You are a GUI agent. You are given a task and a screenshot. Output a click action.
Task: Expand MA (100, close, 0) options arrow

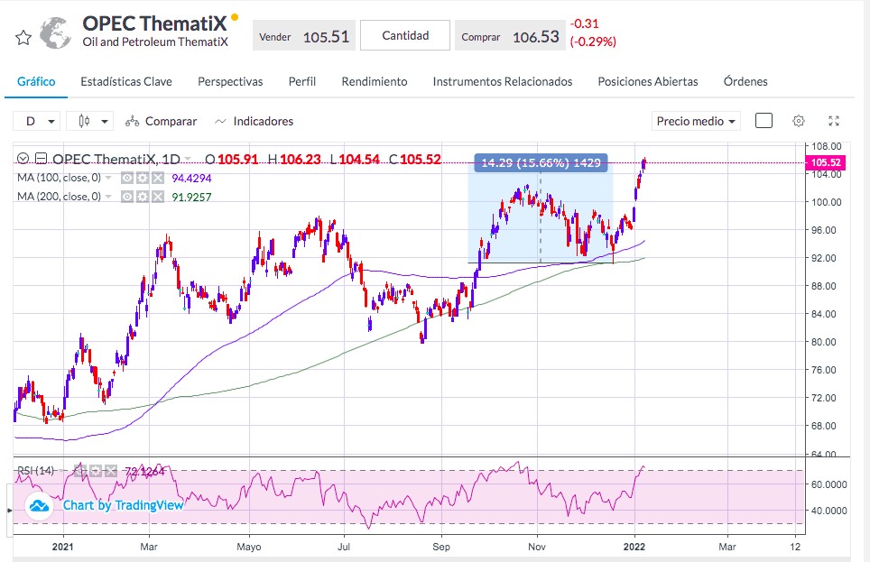(x=108, y=178)
